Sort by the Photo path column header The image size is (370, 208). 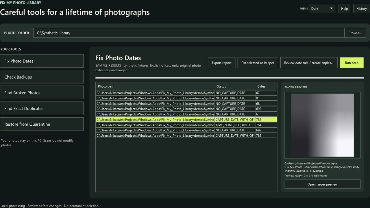coord(155,86)
